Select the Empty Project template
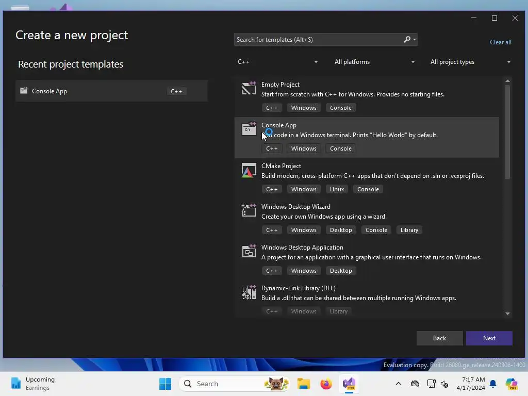528x396 pixels. pos(367,96)
